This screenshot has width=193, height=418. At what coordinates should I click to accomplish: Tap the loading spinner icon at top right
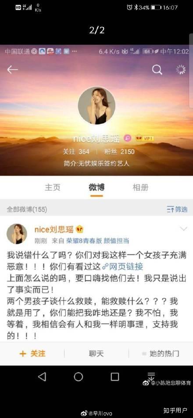click(x=181, y=70)
